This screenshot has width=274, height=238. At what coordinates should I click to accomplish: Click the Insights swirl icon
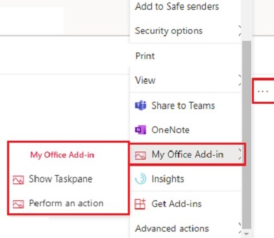click(x=140, y=179)
